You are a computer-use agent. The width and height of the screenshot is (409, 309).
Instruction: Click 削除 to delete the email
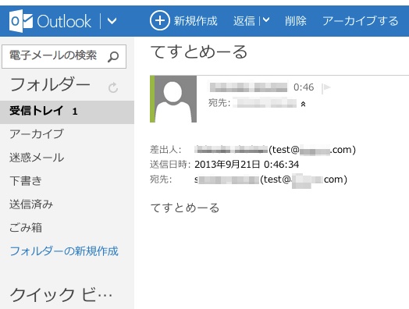[296, 21]
